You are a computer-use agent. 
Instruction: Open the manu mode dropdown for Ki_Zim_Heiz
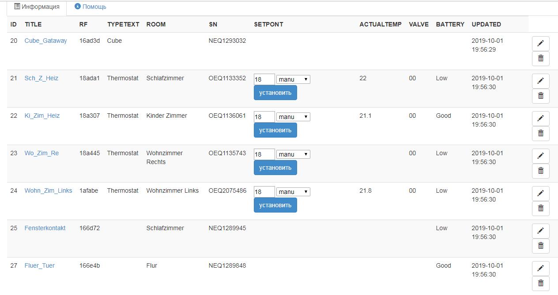tap(293, 117)
